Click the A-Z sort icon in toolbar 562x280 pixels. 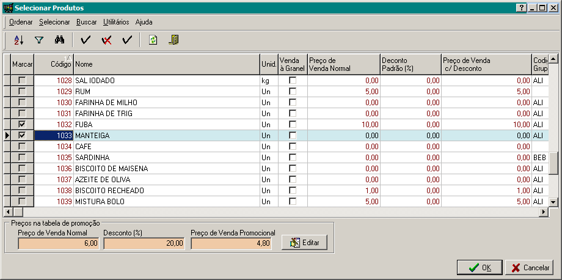18,40
